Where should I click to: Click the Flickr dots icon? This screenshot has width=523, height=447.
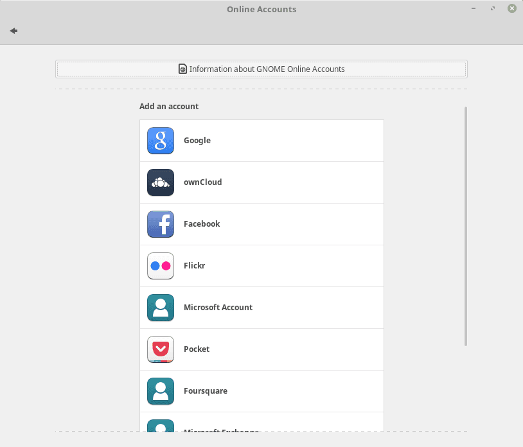pyautogui.click(x=161, y=266)
